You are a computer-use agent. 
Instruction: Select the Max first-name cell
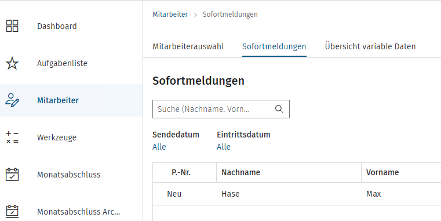[x=401, y=194]
